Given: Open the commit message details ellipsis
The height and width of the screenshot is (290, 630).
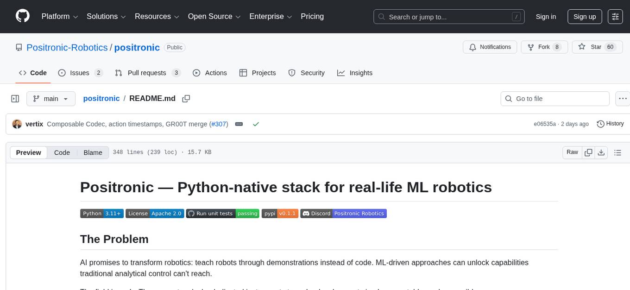Looking at the screenshot, I should (x=239, y=124).
